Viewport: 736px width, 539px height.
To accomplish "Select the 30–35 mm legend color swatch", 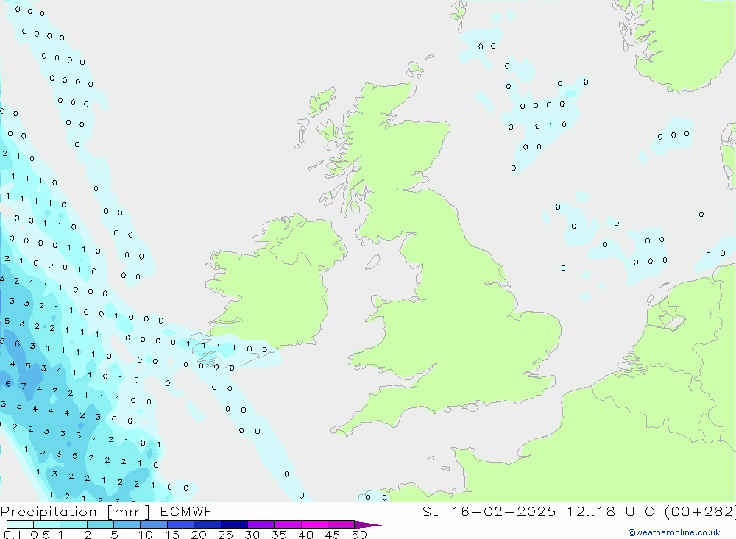I will point(261,524).
